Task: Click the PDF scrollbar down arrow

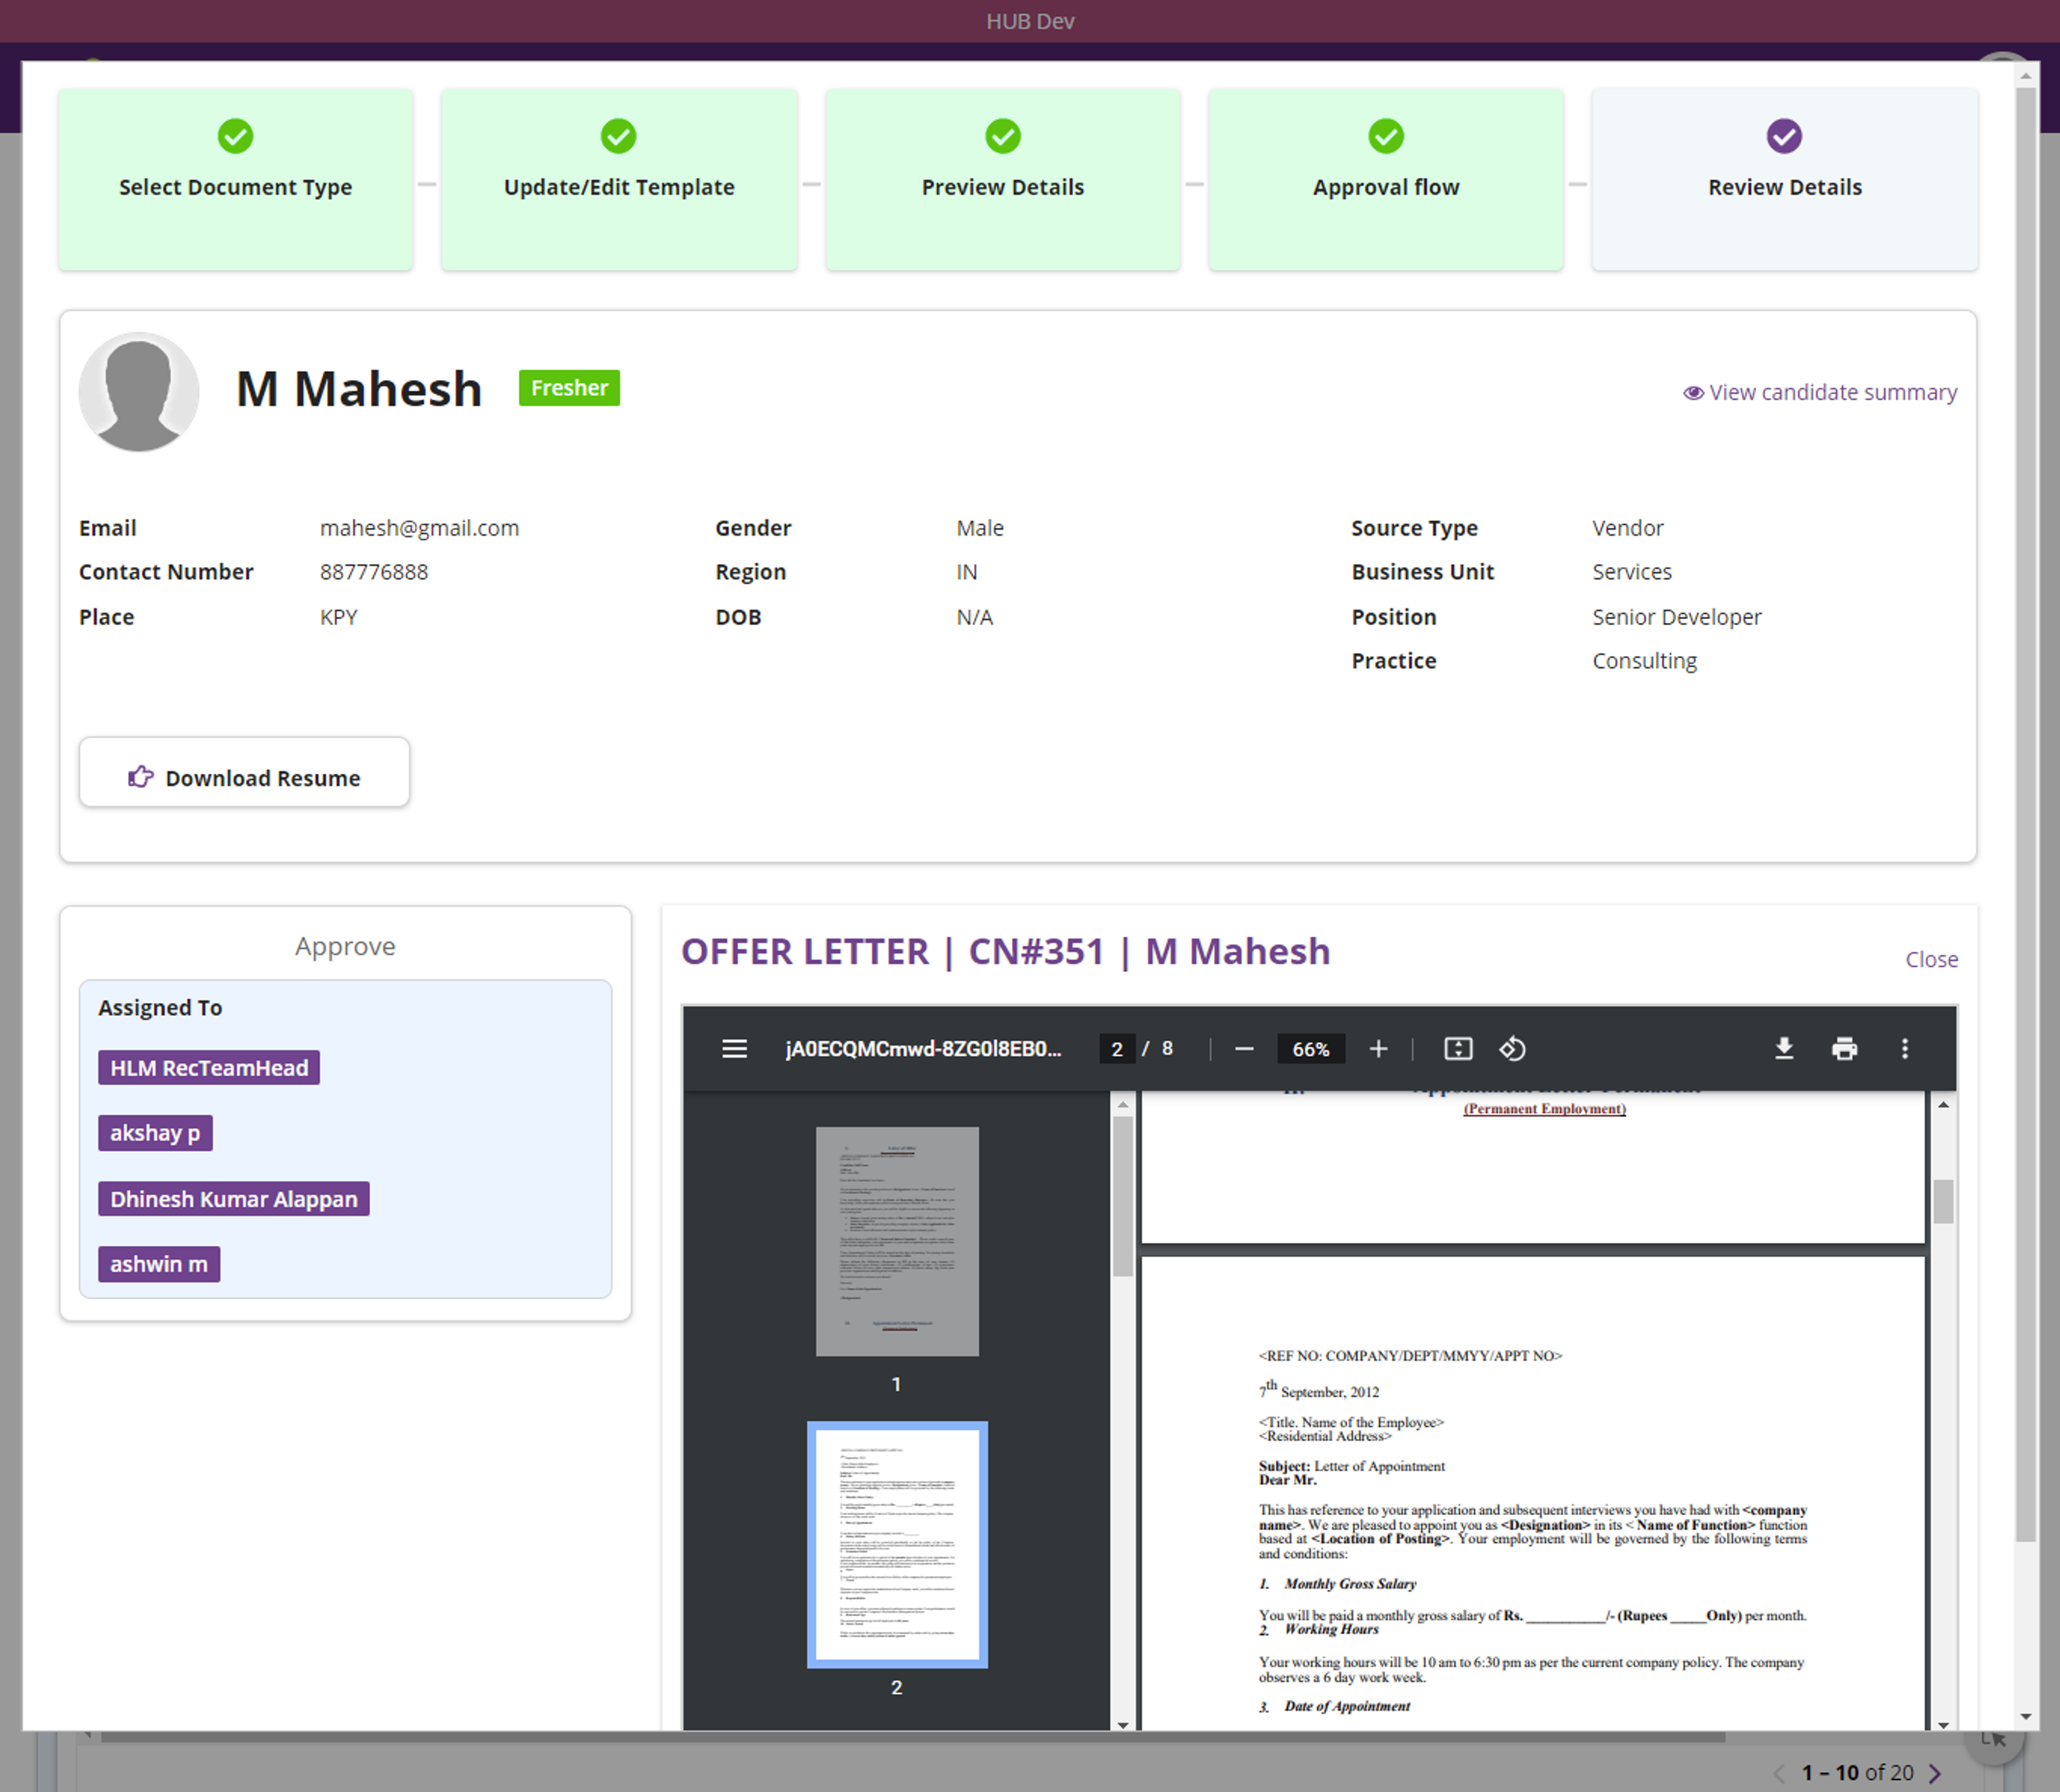Action: pos(1943,1725)
